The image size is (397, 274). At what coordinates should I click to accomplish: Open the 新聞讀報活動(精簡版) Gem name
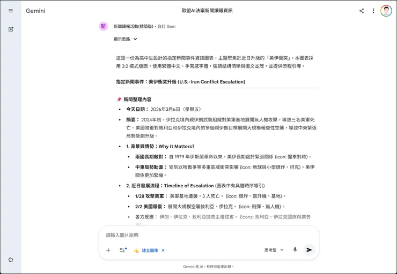[x=134, y=26]
